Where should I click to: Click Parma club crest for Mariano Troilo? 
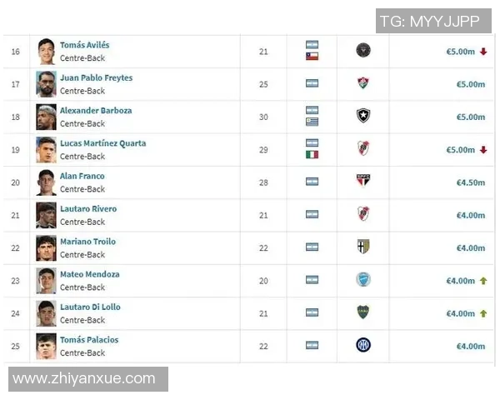pos(362,247)
